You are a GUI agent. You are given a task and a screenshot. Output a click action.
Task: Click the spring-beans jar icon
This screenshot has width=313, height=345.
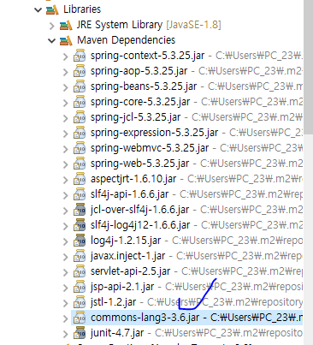pos(80,86)
